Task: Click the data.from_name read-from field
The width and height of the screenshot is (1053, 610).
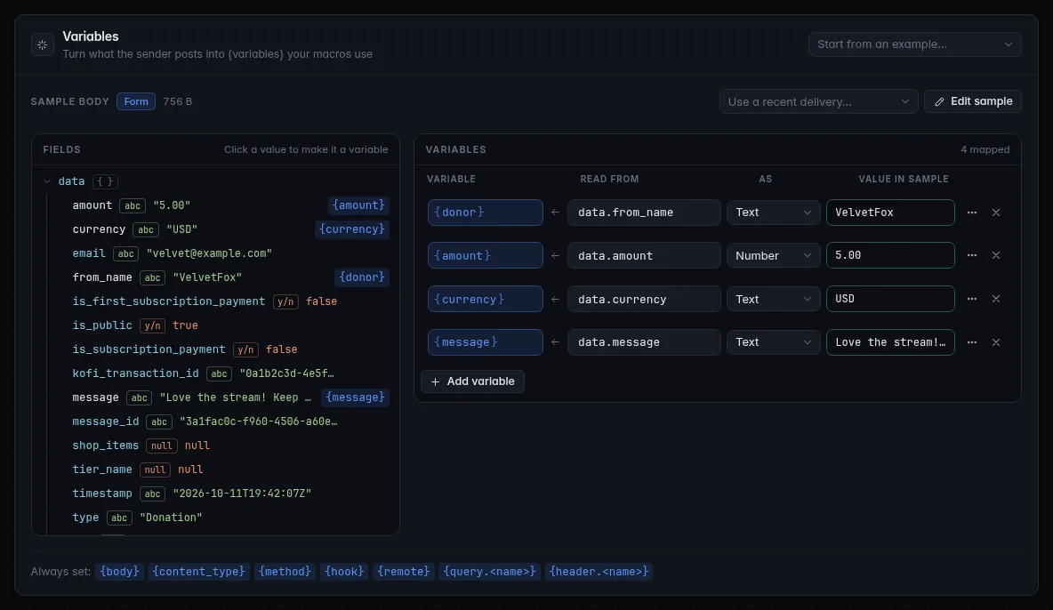Action: [x=644, y=213]
